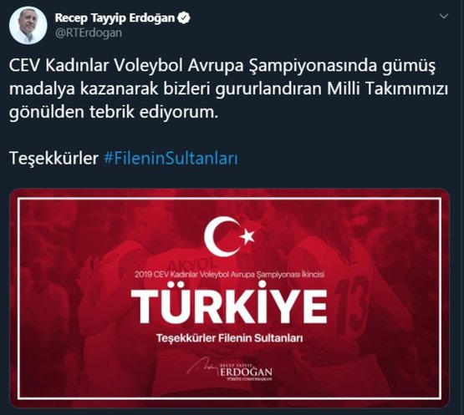Image resolution: width=464 pixels, height=415 pixels.
Task: Click the AKYOL name on the jersey
Action: pyautogui.click(x=191, y=263)
